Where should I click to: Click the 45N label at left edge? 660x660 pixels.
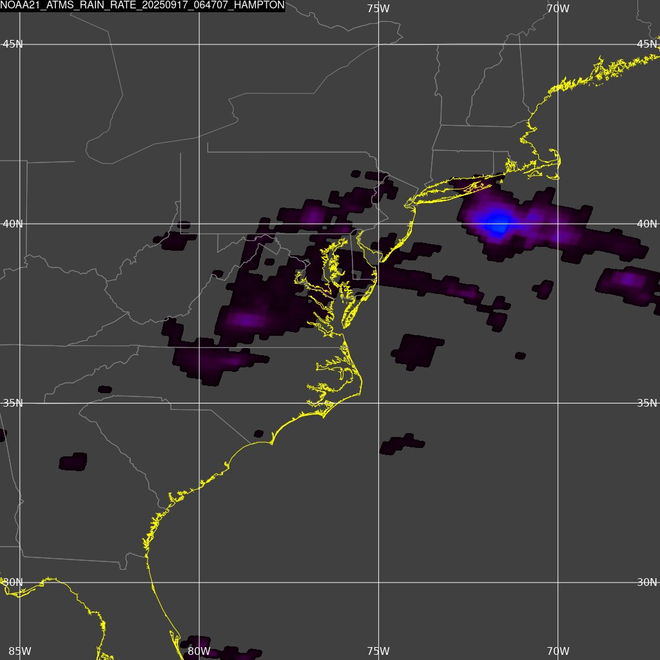[13, 44]
